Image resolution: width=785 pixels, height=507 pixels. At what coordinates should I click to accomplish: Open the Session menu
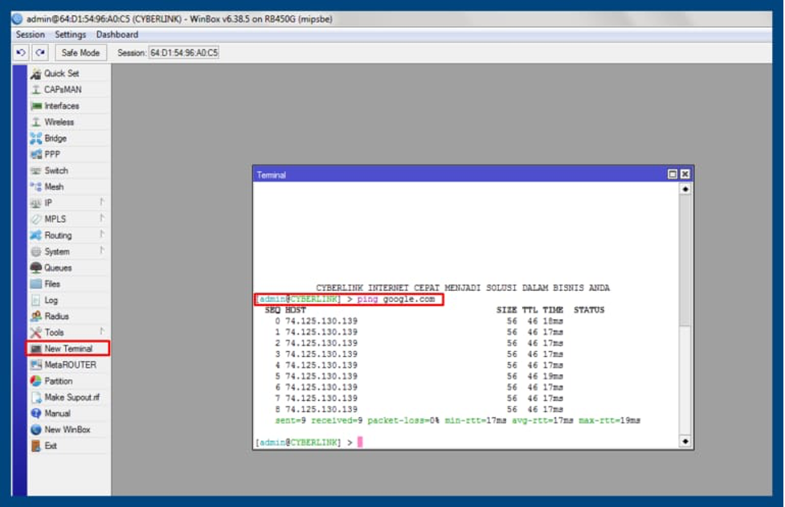coord(30,35)
